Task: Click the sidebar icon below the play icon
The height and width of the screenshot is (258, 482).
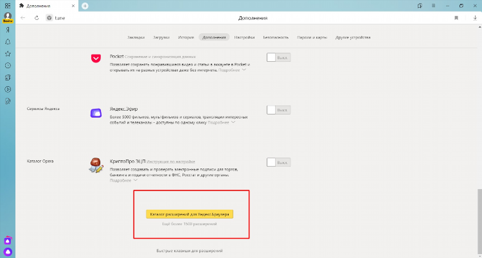Action: [8, 101]
